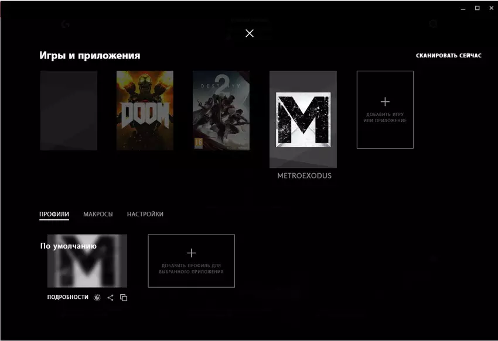Click the plus to add game or application
Image resolution: width=498 pixels, height=341 pixels.
pos(385,109)
